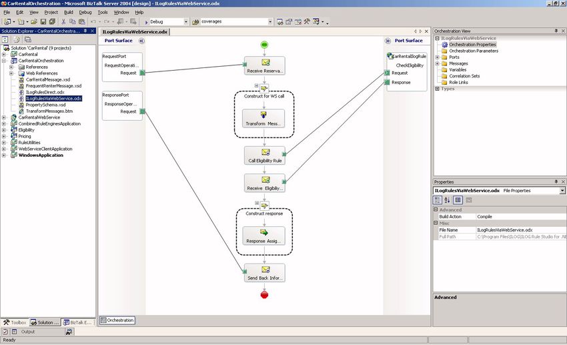Open the Output panel tab
The height and width of the screenshot is (345, 567).
(28, 332)
